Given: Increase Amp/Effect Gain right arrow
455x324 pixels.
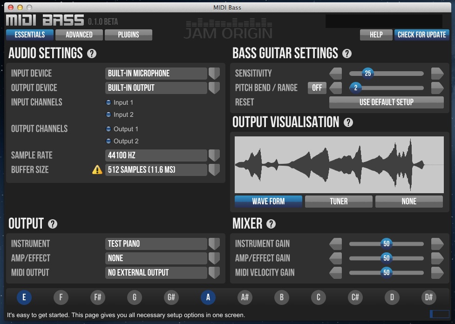Looking at the screenshot, I should [437, 258].
